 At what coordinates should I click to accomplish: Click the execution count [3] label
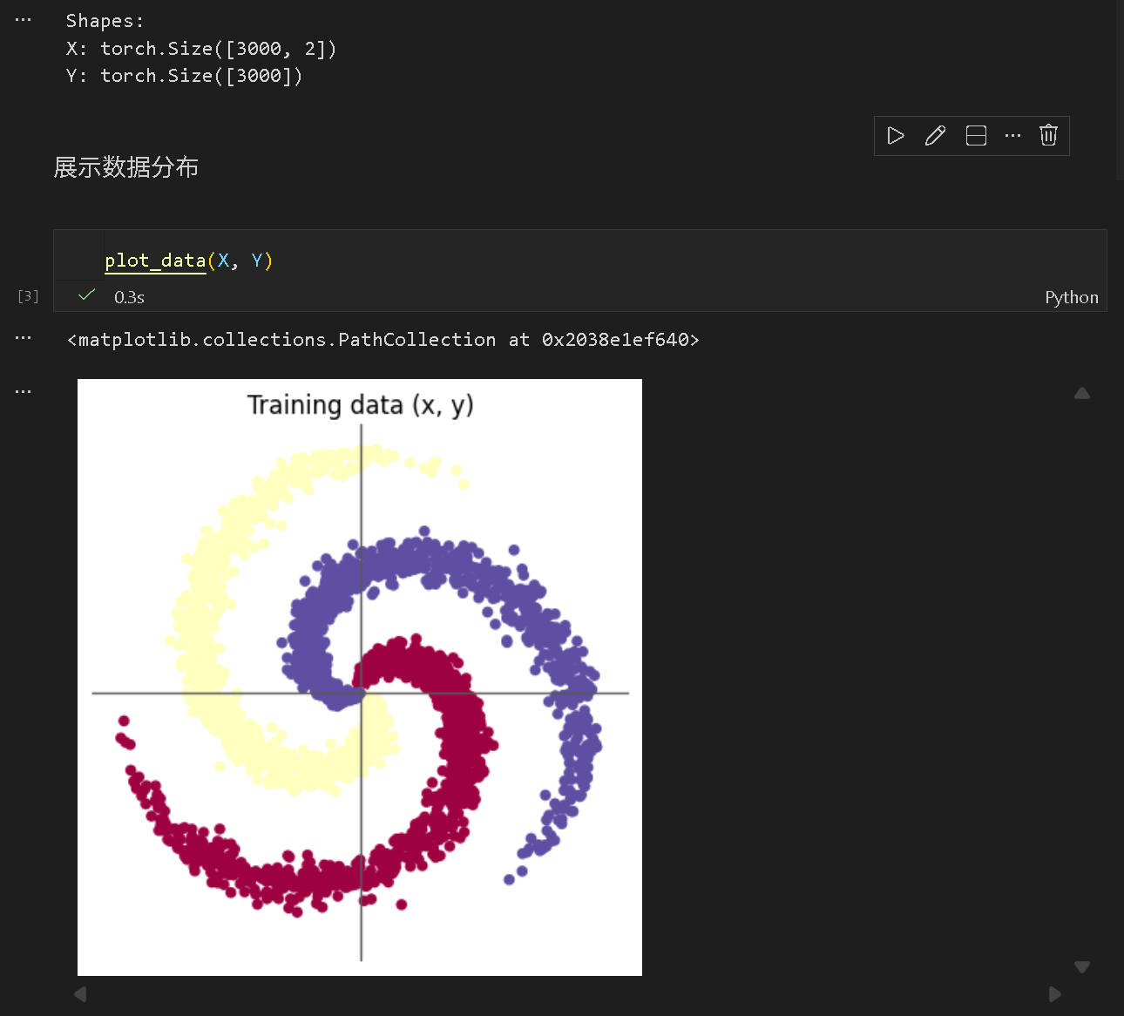click(x=28, y=296)
